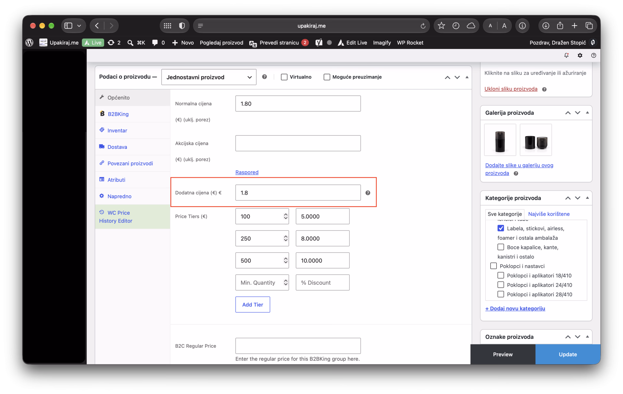Enable the Virtualno checkbox
The height and width of the screenshot is (394, 623).
click(284, 77)
